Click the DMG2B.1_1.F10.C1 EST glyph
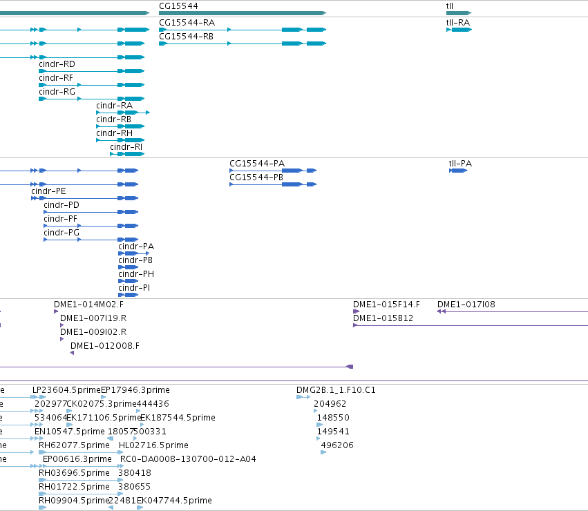The image size is (588, 511). click(303, 397)
